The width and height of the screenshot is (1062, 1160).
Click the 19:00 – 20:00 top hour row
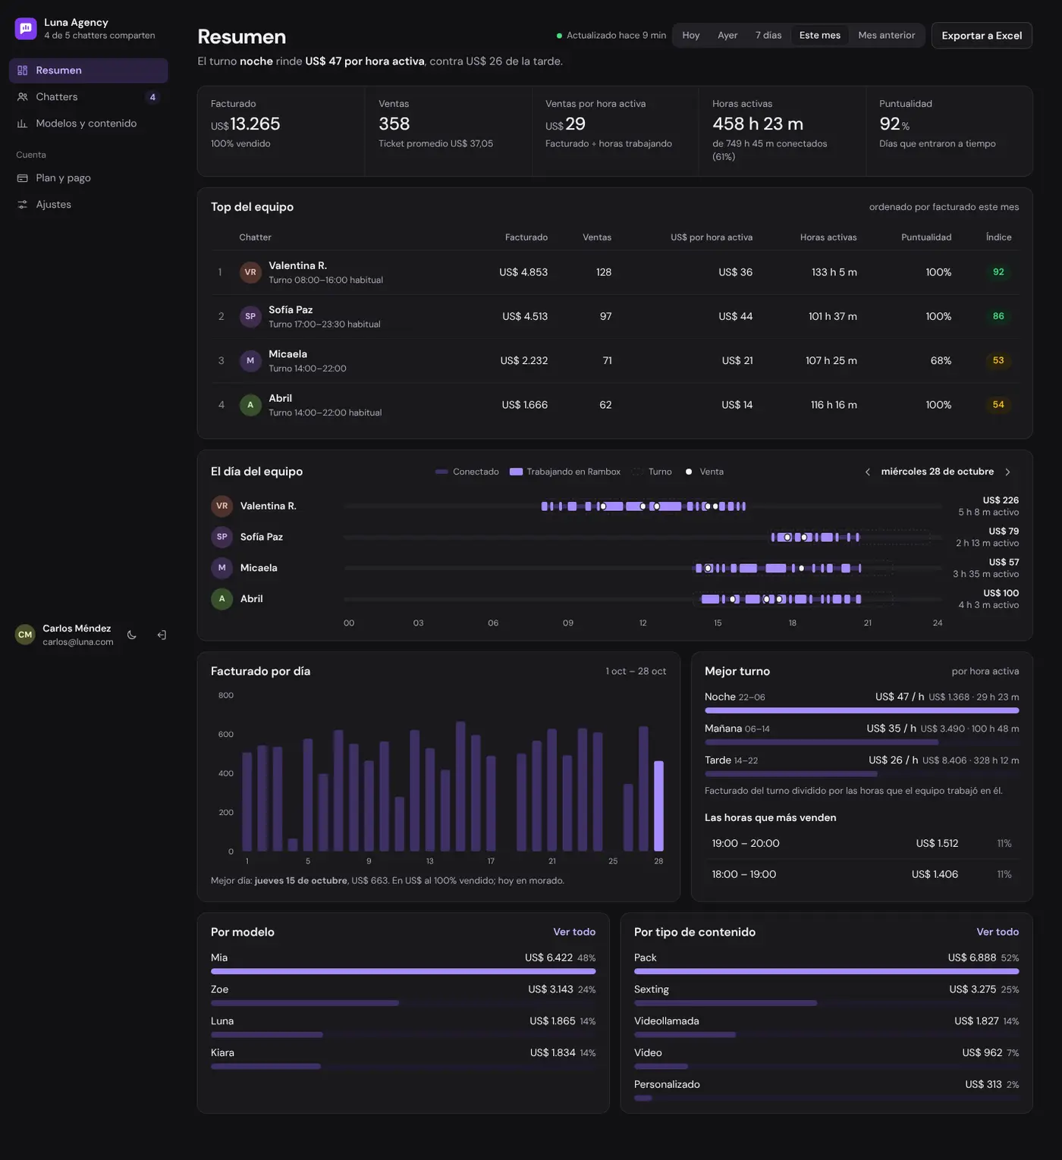[x=862, y=844]
